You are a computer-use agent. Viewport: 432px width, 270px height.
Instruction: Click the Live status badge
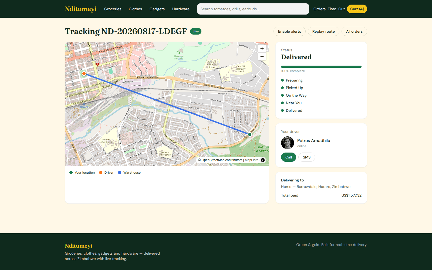coord(196,31)
